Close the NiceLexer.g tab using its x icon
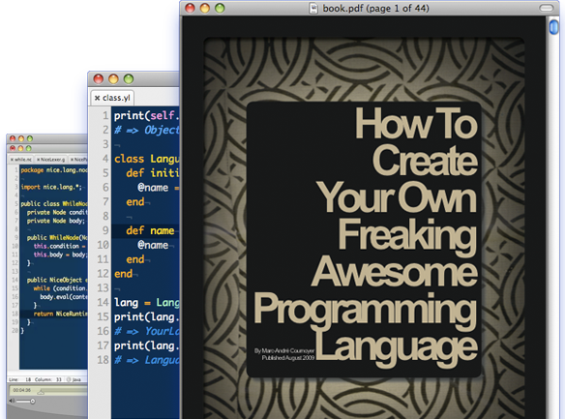 pos(38,160)
